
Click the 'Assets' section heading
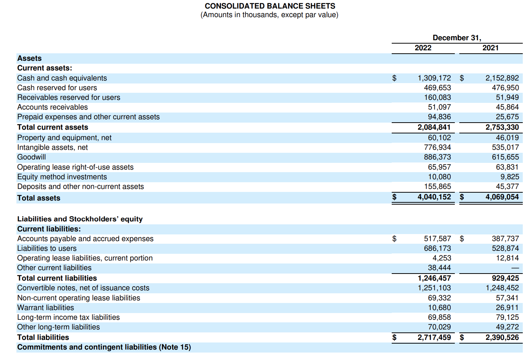[x=29, y=58]
